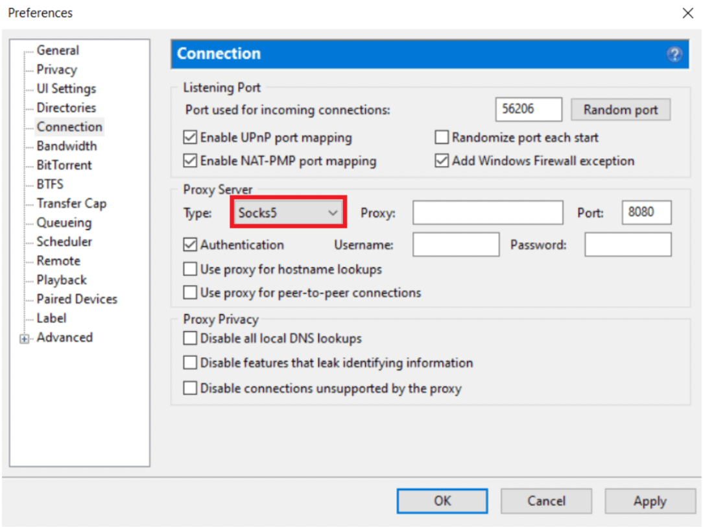The height and width of the screenshot is (527, 703).
Task: Select Label in the sidebar
Action: (x=52, y=319)
